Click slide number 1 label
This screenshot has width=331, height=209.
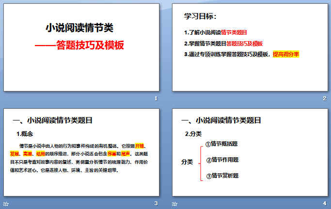[156, 99]
